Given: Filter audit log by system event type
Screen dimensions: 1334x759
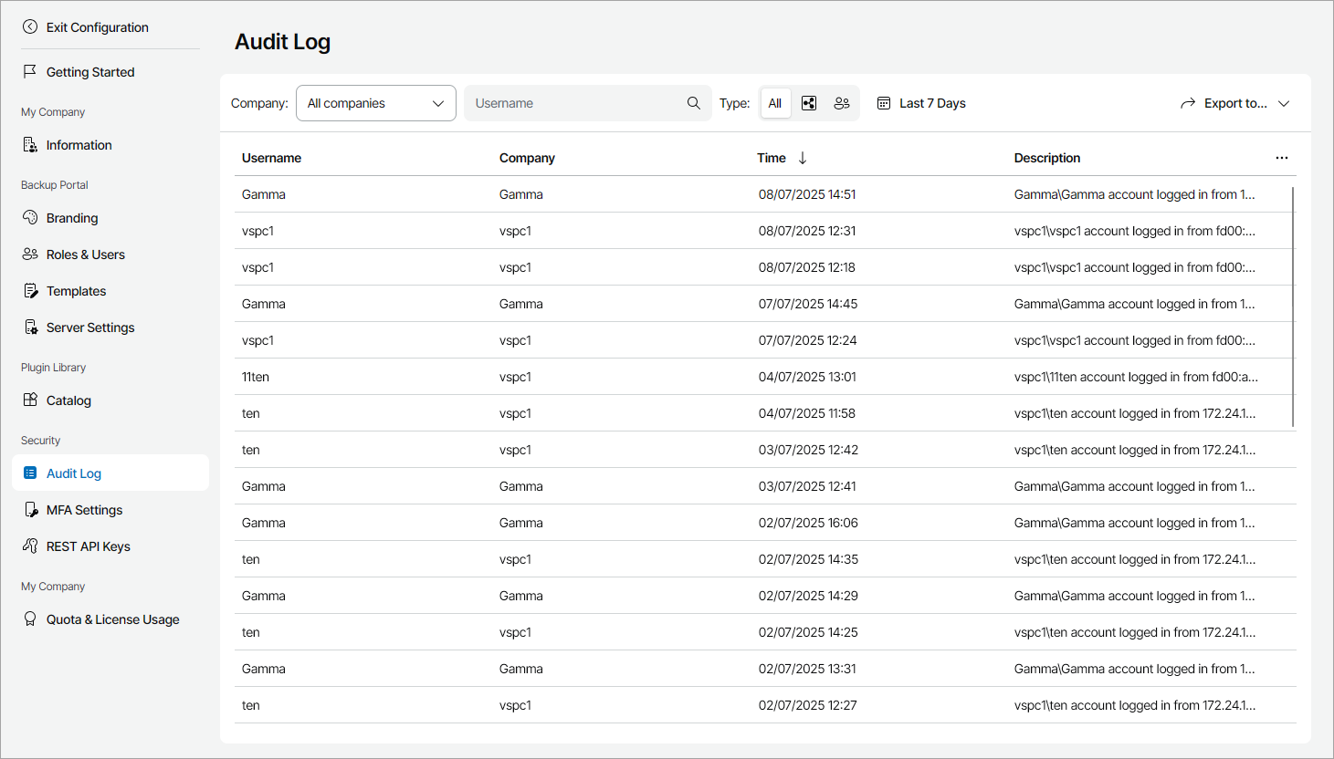Looking at the screenshot, I should [808, 102].
